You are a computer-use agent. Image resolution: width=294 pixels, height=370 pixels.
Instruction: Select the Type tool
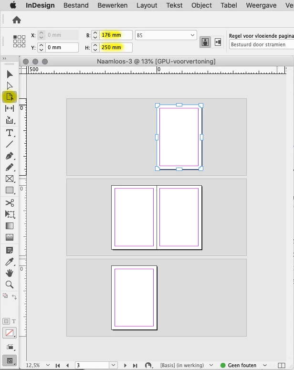(x=10, y=133)
